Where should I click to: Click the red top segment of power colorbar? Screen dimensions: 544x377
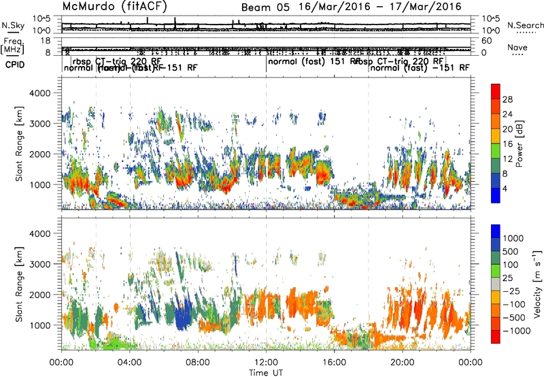click(x=496, y=92)
